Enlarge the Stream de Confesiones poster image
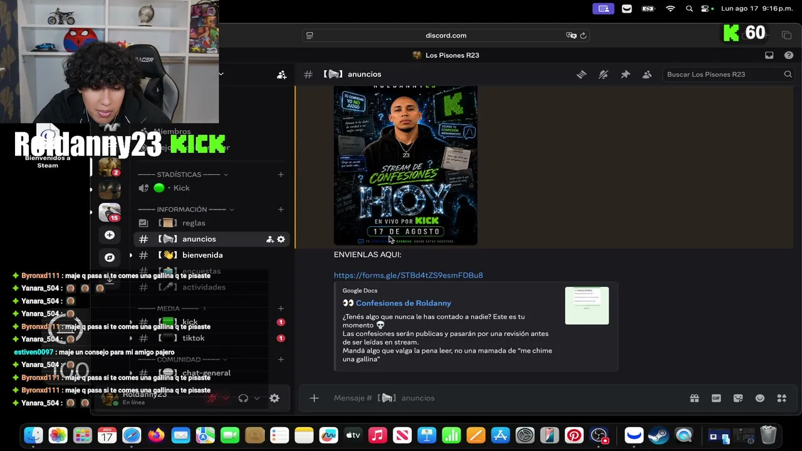 pyautogui.click(x=405, y=165)
